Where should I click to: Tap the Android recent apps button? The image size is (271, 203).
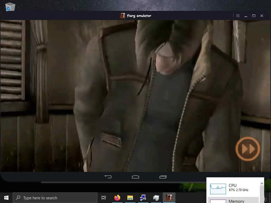click(x=163, y=177)
